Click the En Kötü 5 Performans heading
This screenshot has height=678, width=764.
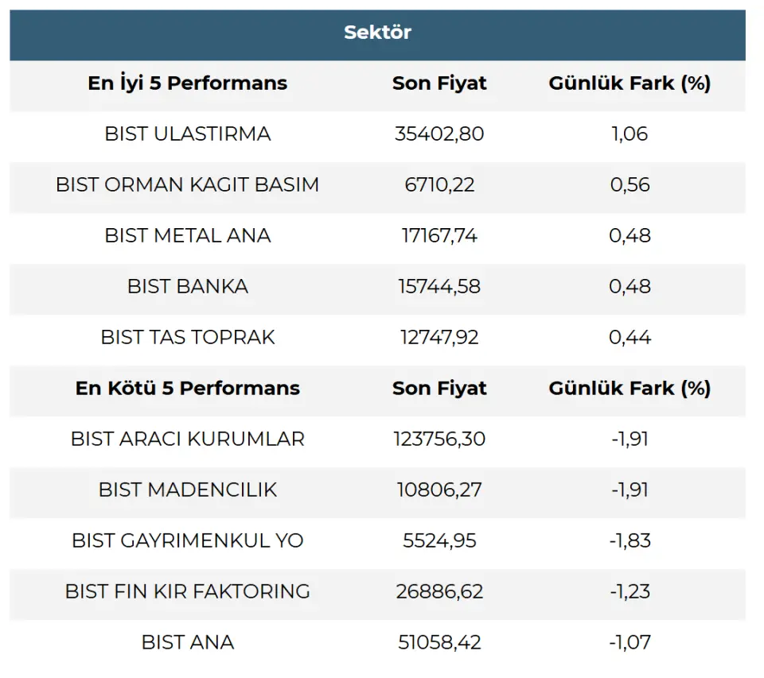pos(188,389)
